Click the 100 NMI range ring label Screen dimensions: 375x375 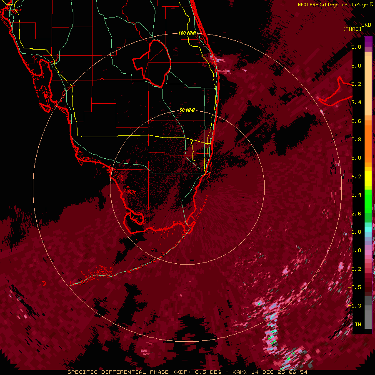click(x=187, y=33)
